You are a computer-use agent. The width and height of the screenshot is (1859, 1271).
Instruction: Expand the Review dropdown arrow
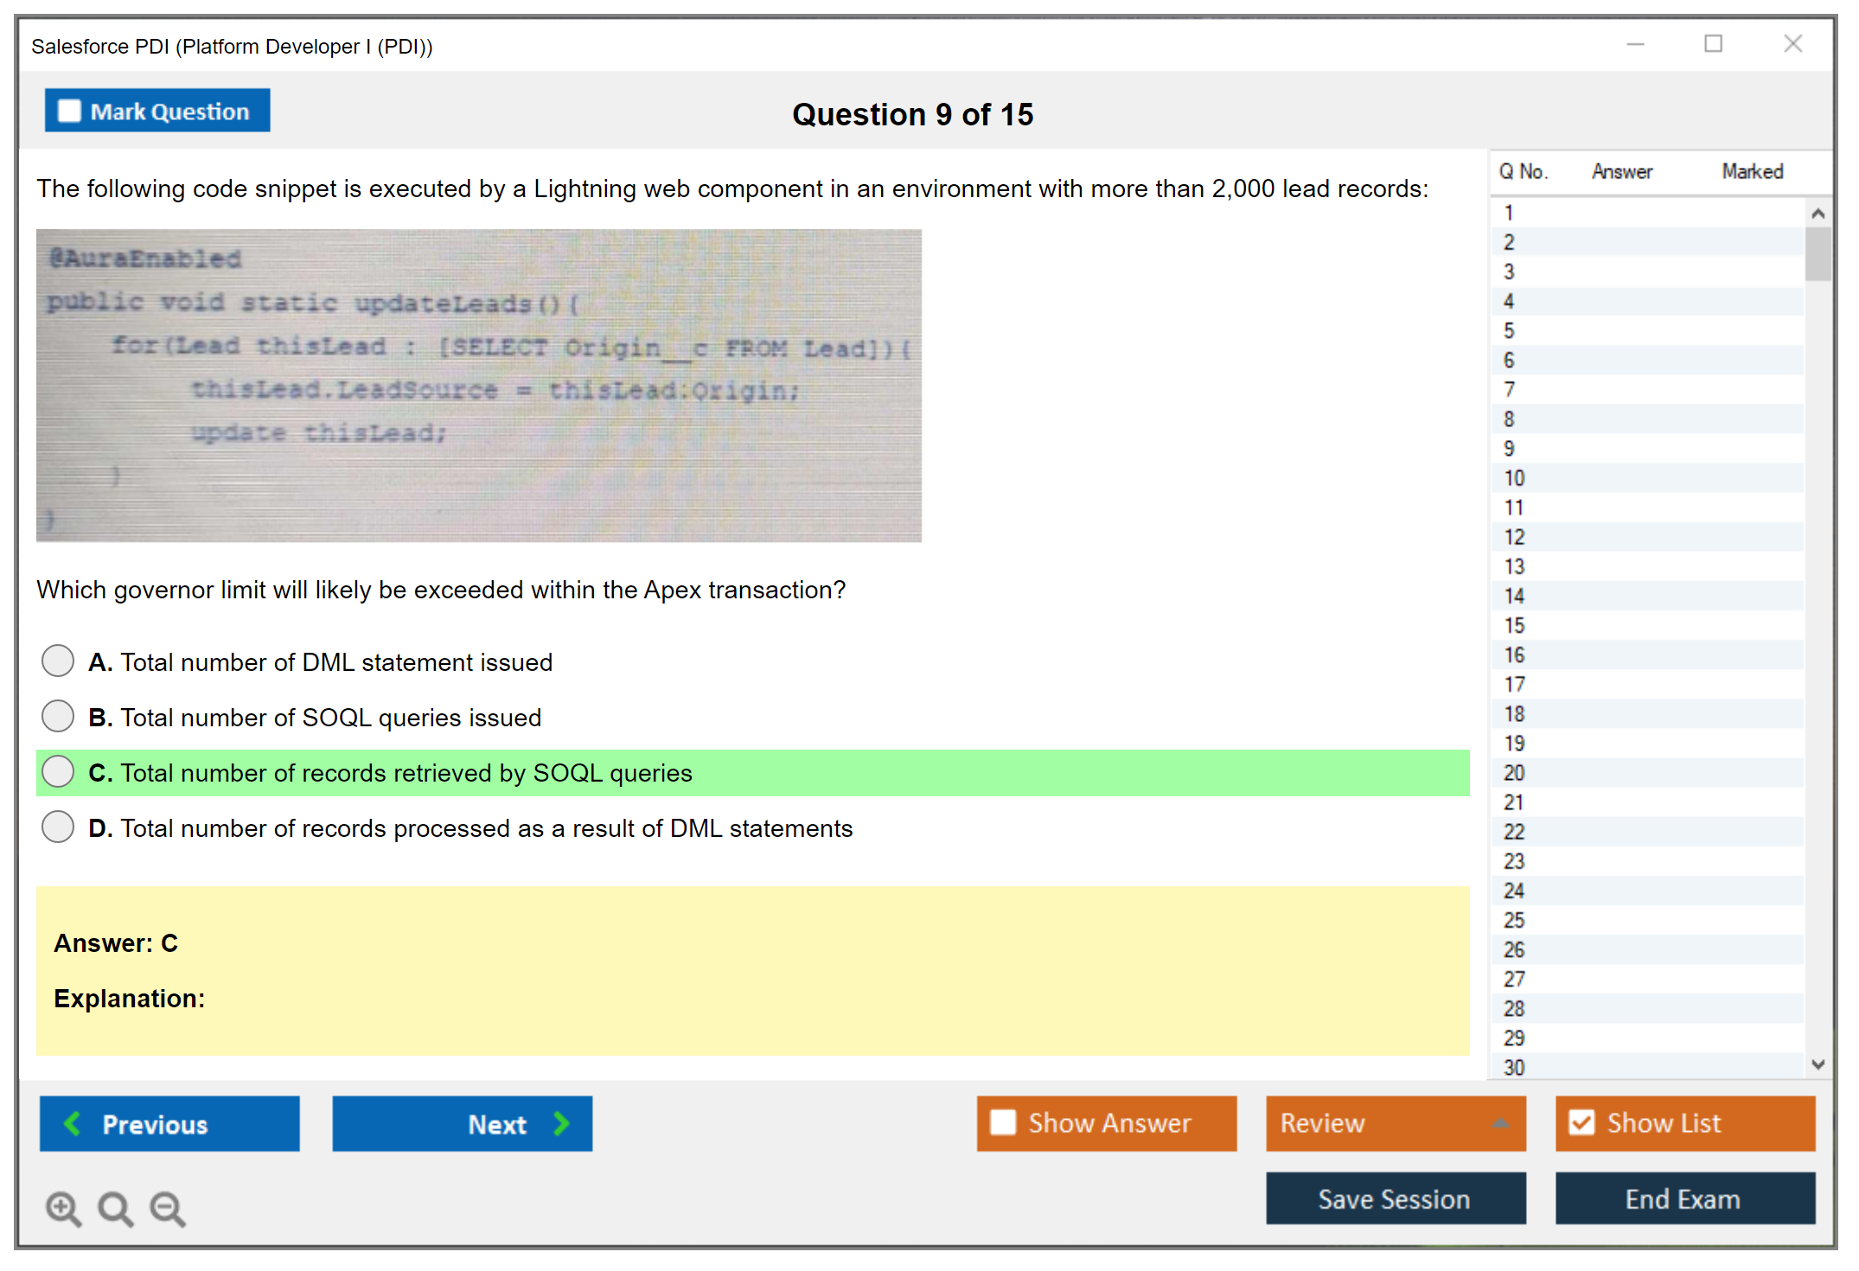1500,1123
